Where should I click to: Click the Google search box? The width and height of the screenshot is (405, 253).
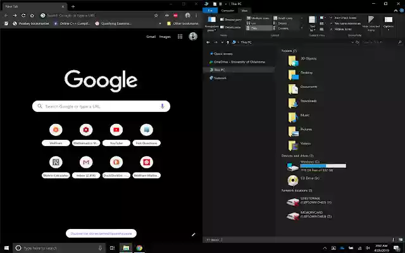[101, 106]
